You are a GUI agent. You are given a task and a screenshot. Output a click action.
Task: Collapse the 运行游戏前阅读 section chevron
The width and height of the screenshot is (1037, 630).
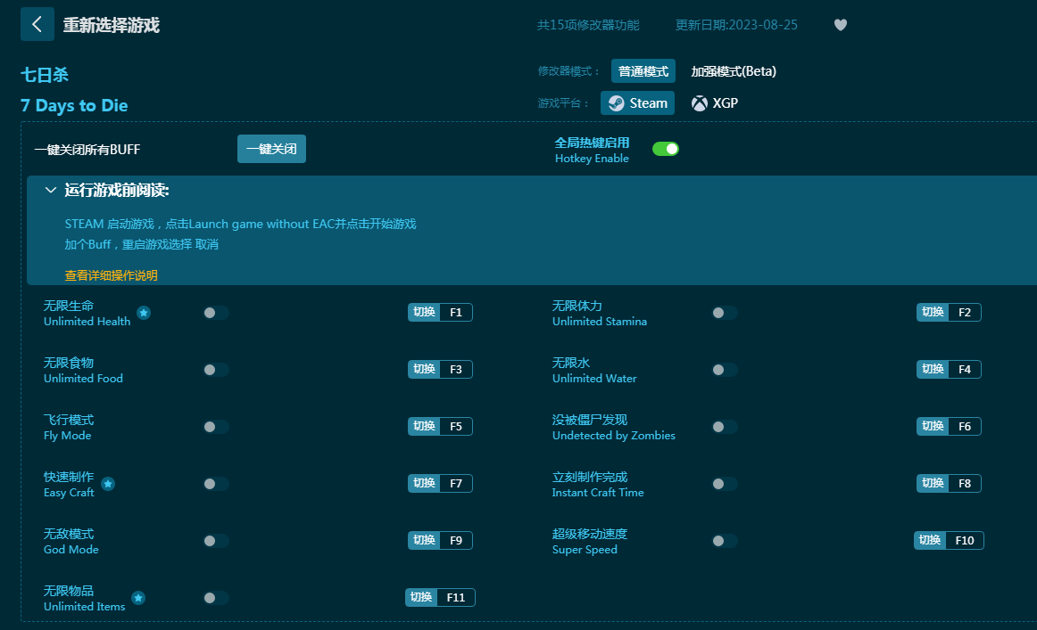point(50,191)
